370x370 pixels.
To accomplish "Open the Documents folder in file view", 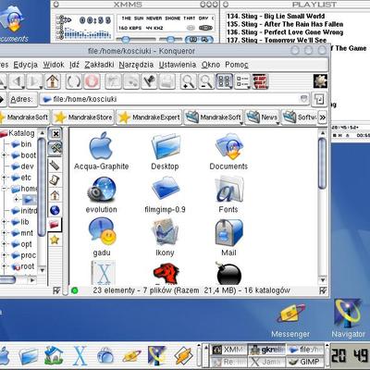I will pyautogui.click(x=228, y=152).
